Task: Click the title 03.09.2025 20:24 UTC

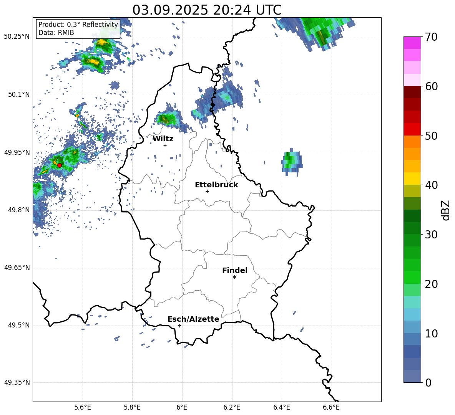Action: click(x=207, y=10)
